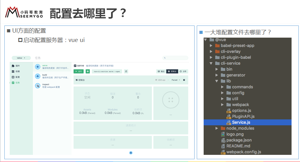Image resolution: width=300 pixels, height=162 pixels.
Task: Click the 空闲 status value
Action: [x=87, y=97]
